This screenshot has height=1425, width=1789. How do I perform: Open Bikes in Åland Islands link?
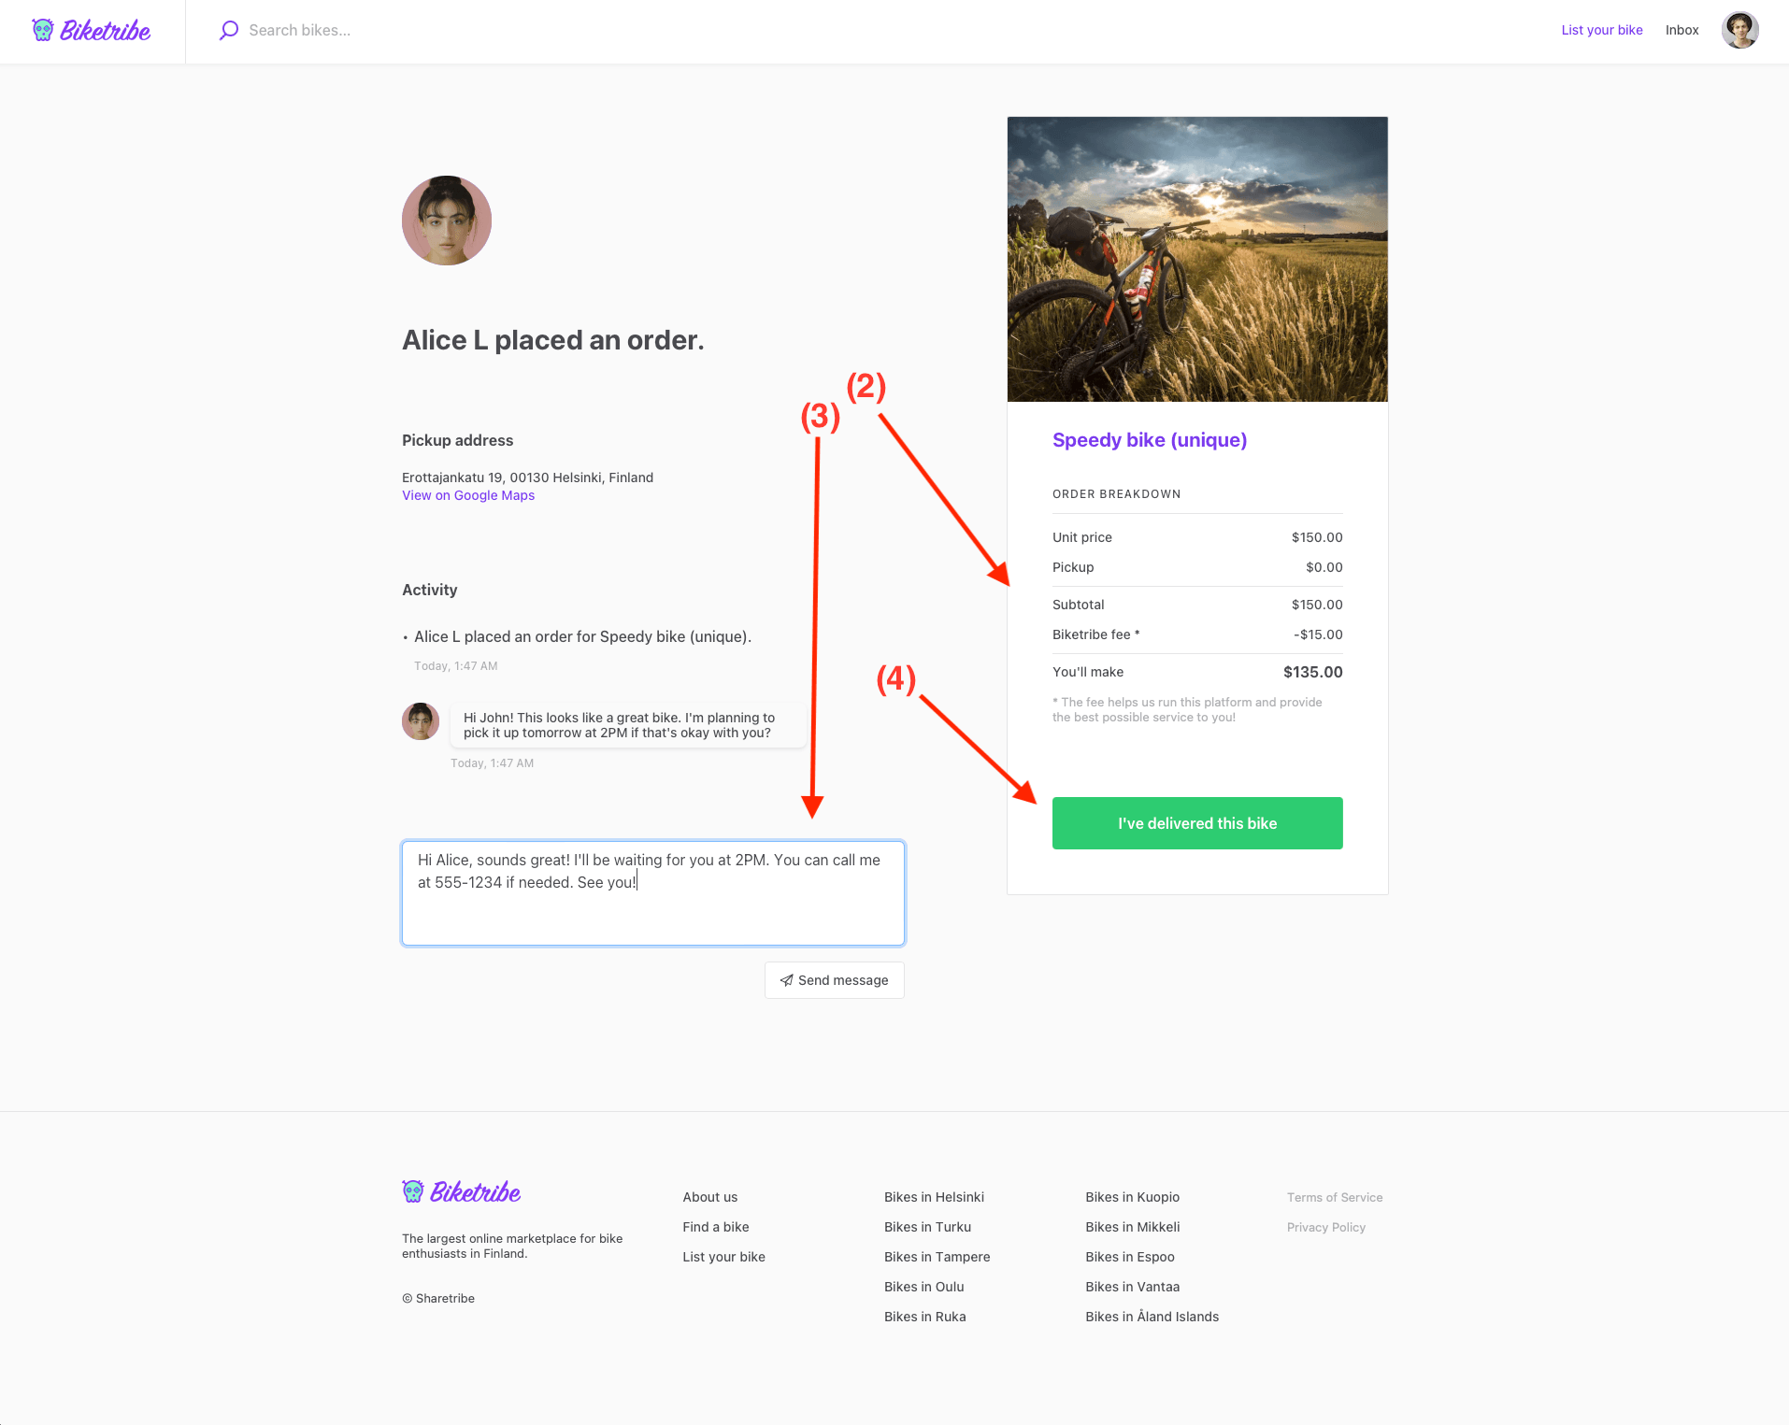(1152, 1317)
